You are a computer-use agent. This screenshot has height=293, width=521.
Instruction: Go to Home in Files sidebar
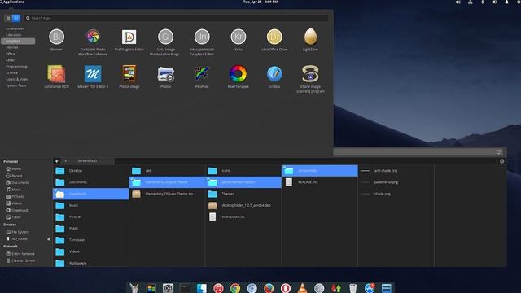(14, 168)
